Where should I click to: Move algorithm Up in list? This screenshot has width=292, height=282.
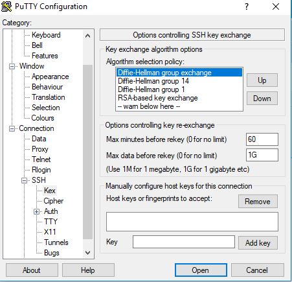(262, 80)
